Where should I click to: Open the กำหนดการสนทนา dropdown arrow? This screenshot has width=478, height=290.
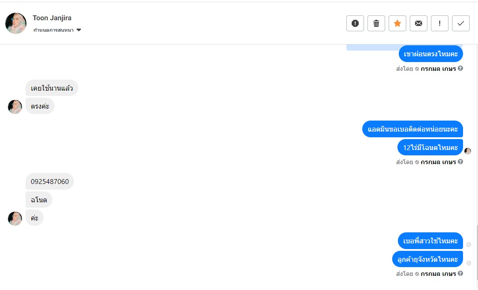[79, 30]
